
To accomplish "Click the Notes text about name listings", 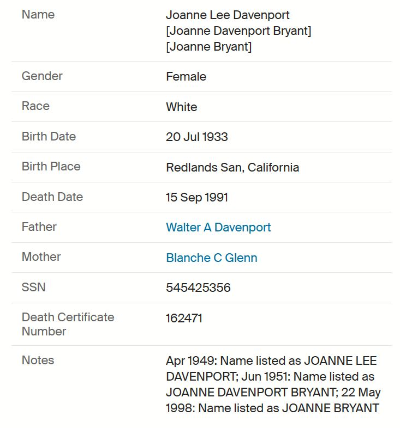I will [x=273, y=384].
